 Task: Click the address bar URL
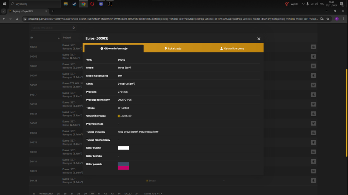173,19
